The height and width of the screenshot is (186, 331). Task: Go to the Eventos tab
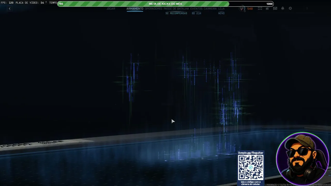(196, 9)
